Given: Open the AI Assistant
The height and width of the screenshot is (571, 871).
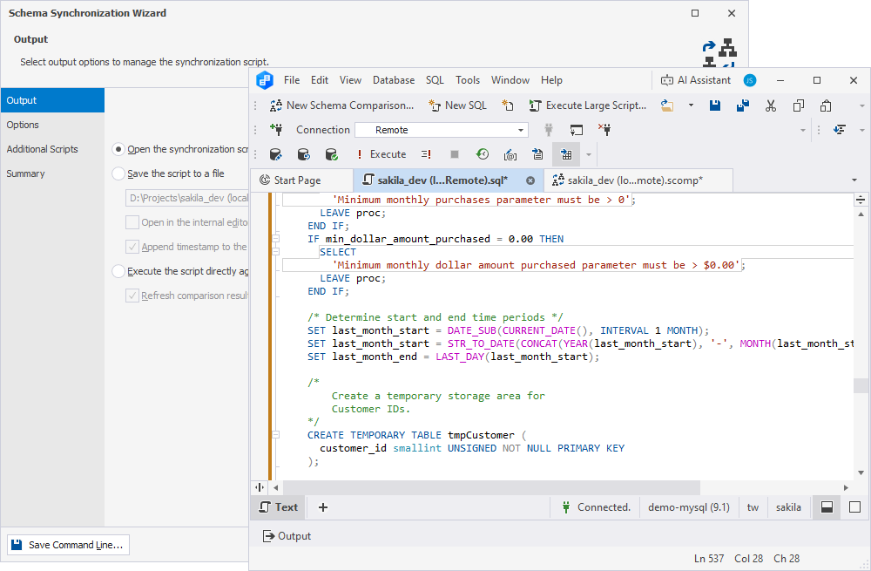Looking at the screenshot, I should (x=696, y=79).
